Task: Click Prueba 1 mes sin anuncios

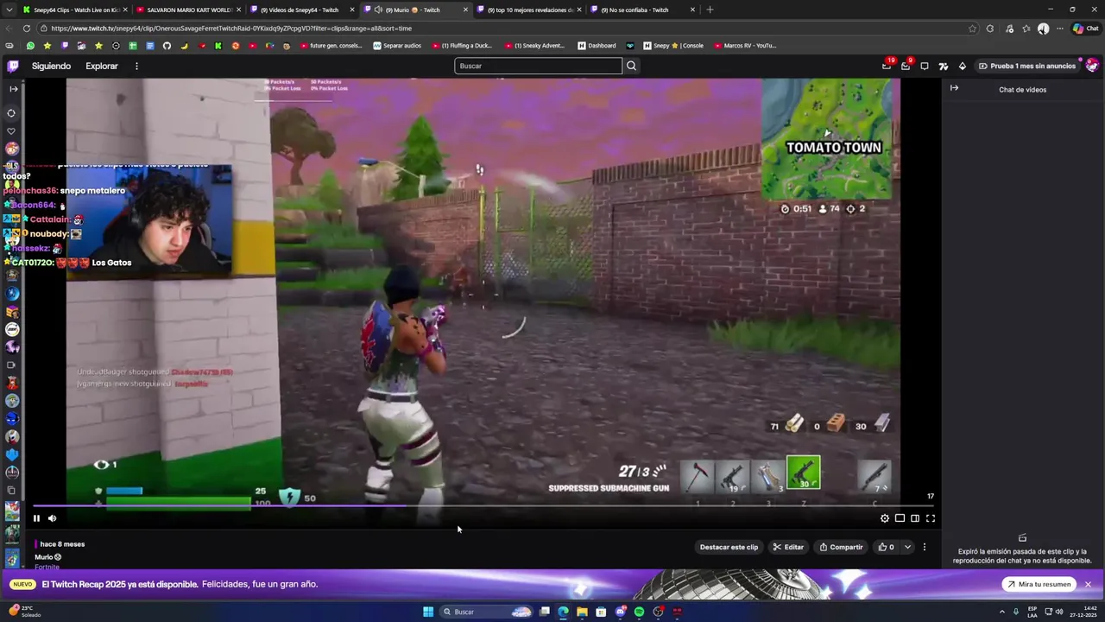Action: [x=1027, y=66]
